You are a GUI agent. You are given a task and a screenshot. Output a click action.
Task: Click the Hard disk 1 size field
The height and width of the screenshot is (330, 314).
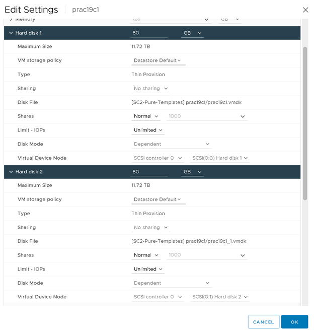(149, 33)
